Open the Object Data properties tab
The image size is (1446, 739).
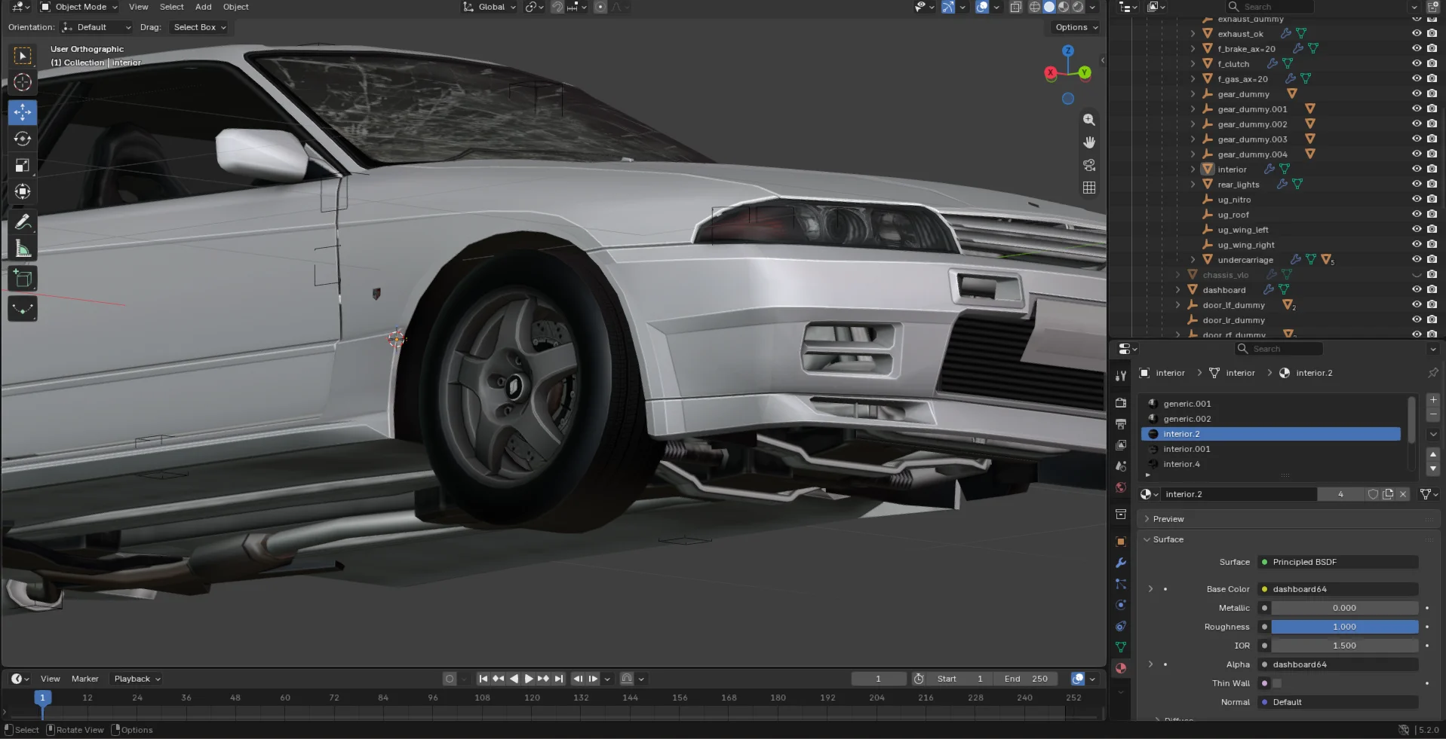[x=1121, y=647]
